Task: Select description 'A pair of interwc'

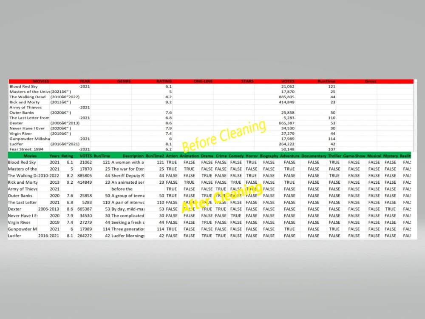Action: tap(127, 202)
